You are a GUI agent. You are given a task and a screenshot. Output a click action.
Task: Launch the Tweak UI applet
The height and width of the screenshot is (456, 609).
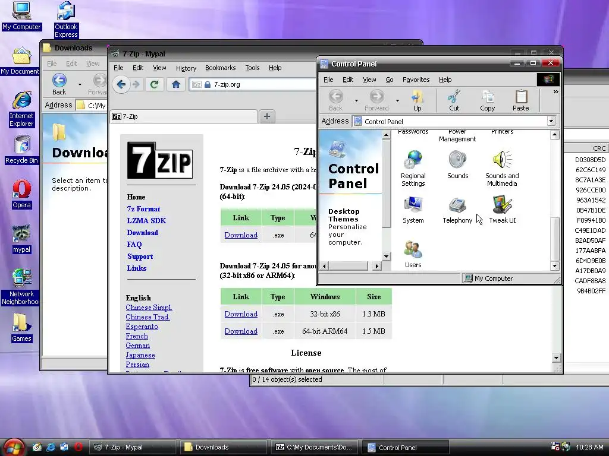502,210
